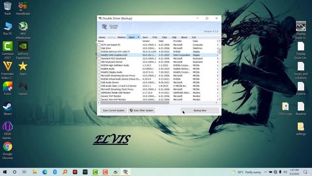Viewport: 312px width, 176px height.
Task: Click Windows Start button
Action: (5, 172)
